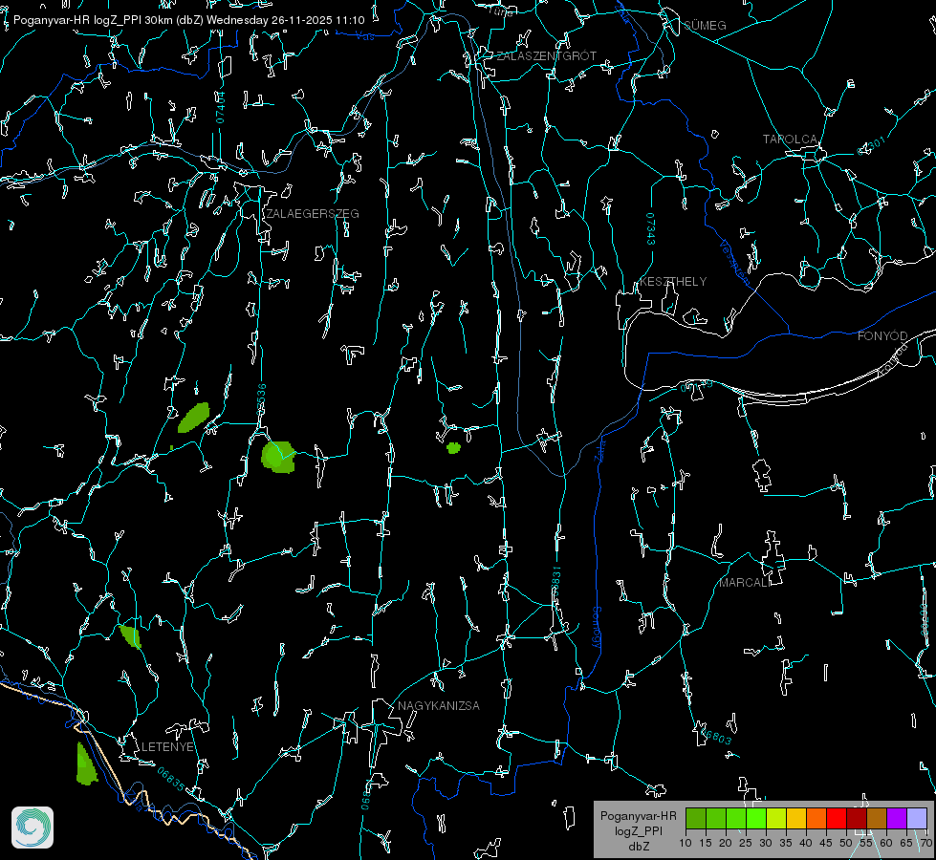Screen dimensions: 936x860
Task: Click the SÜMEG town label
Action: point(705,25)
